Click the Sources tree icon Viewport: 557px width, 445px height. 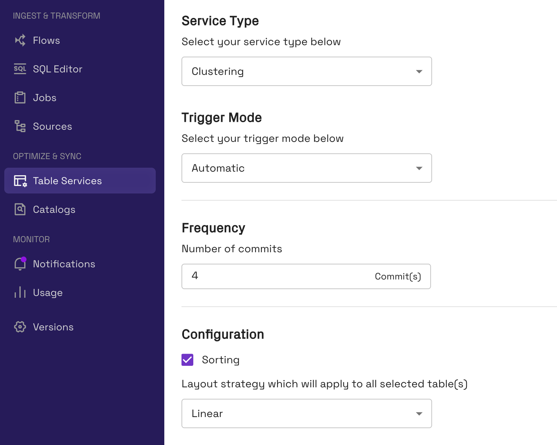click(x=20, y=126)
